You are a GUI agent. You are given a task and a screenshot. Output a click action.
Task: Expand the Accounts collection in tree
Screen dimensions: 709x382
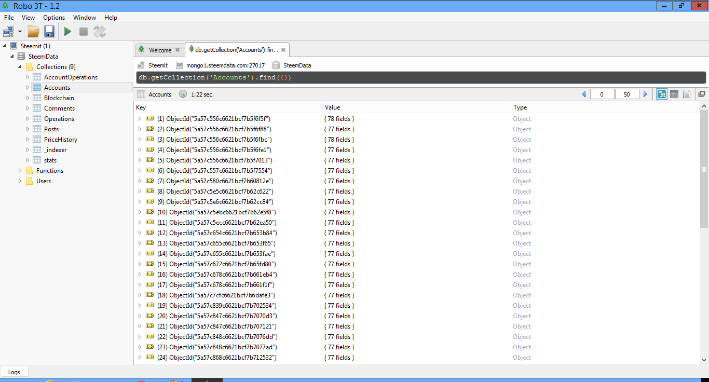pos(28,88)
